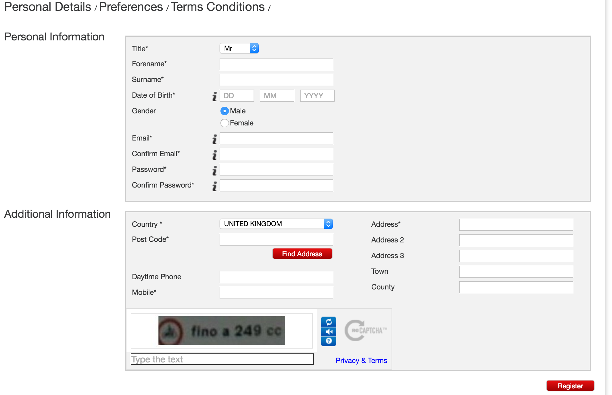Click the Confirm Password info icon

pos(214,186)
